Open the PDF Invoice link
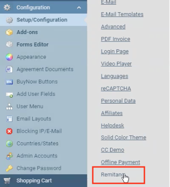Viewport: 170px width, 187px height. point(116,39)
